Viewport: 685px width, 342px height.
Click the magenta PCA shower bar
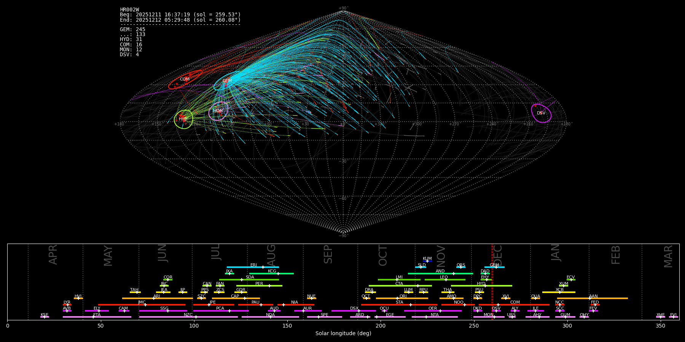pyautogui.click(x=221, y=311)
